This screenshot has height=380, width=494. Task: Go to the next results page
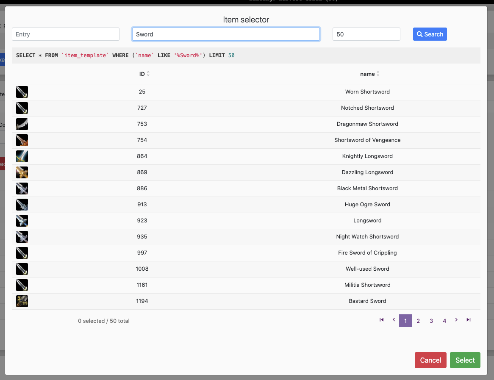point(456,320)
